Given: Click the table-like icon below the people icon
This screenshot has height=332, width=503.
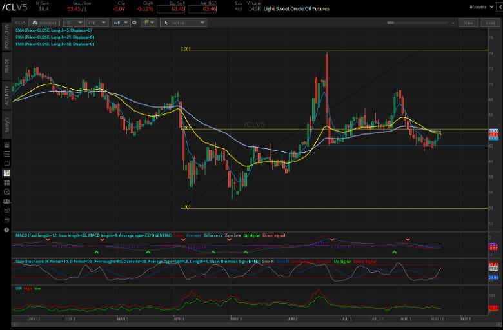Looking at the screenshot, I should click(6, 211).
